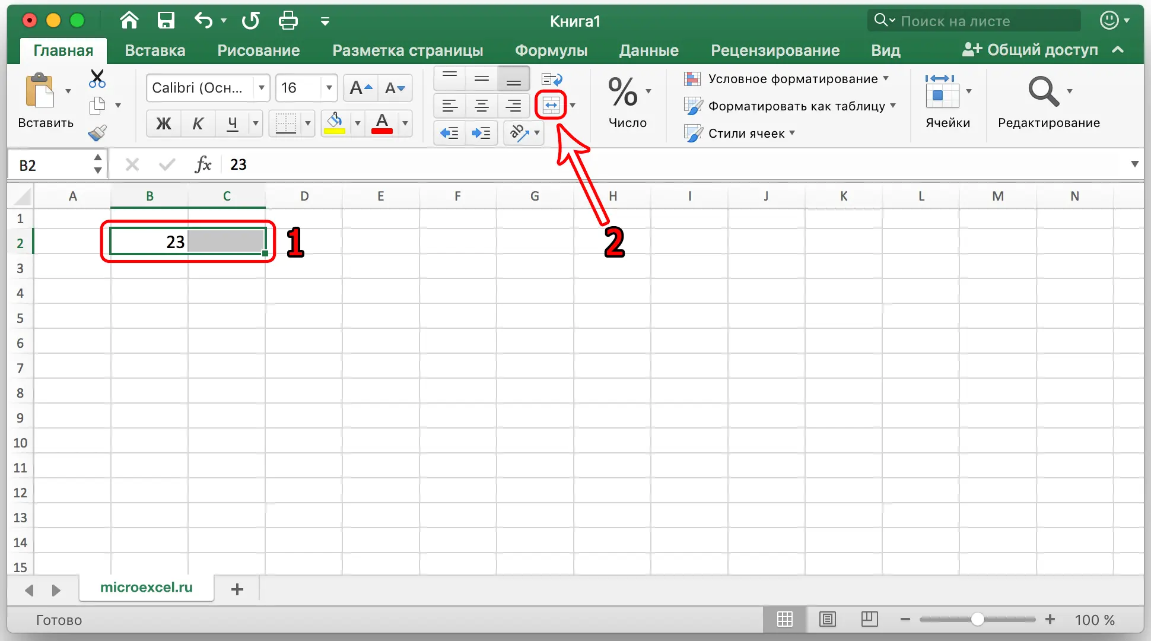
Task: Open Cell Styles (Стили ячеек) menu
Action: [739, 134]
